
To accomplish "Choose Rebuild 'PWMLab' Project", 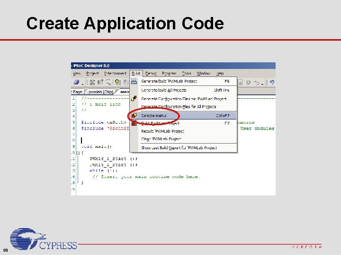I will coord(183,131).
